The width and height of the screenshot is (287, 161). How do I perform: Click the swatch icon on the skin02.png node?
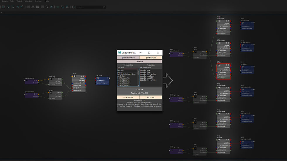click(51, 79)
